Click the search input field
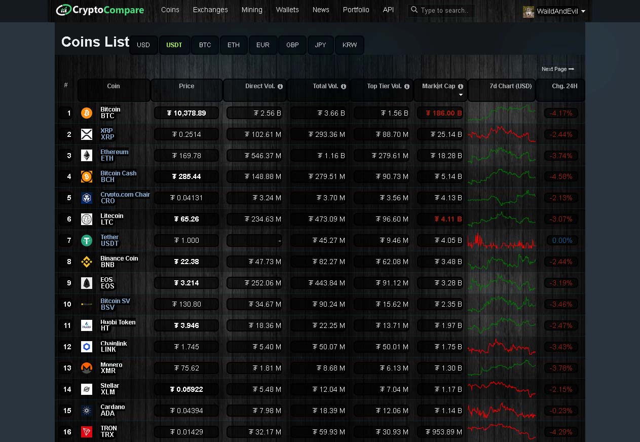Viewport: 640px width, 442px height. click(x=441, y=10)
